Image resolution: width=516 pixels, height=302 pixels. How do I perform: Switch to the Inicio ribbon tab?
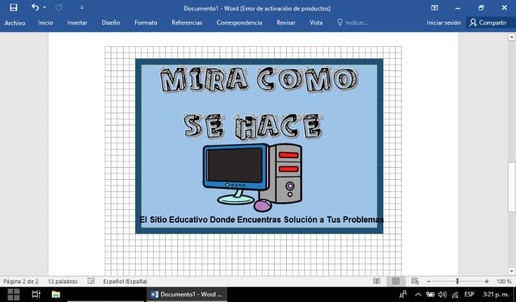pyautogui.click(x=45, y=22)
